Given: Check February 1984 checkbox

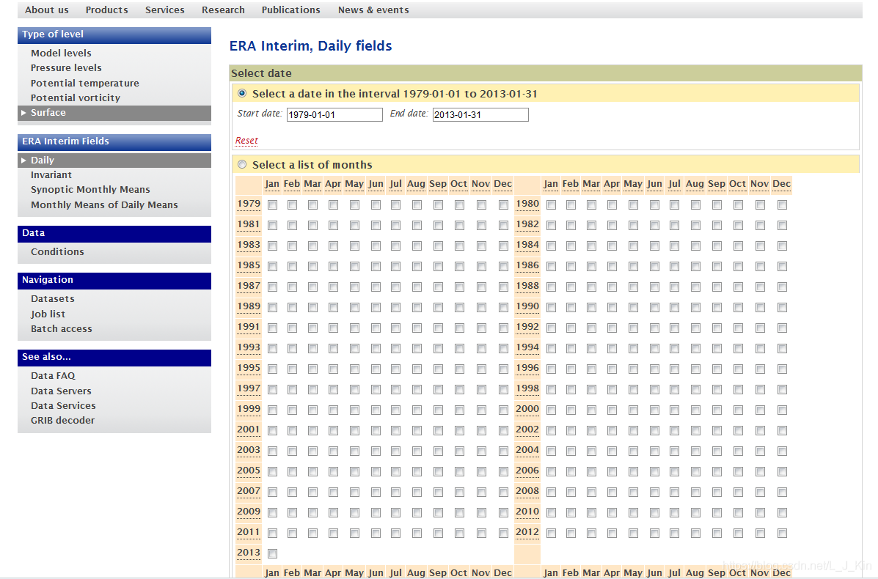Looking at the screenshot, I should tap(571, 246).
